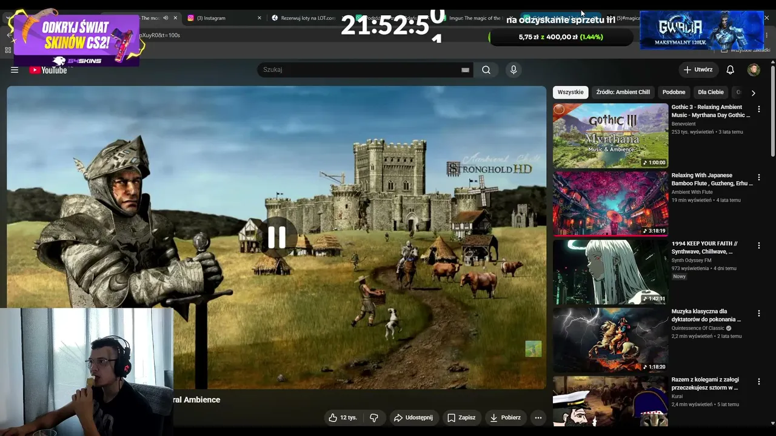Viewport: 776px width, 436px height.
Task: Open options for Muzyka klasyczna video
Action: point(758,314)
